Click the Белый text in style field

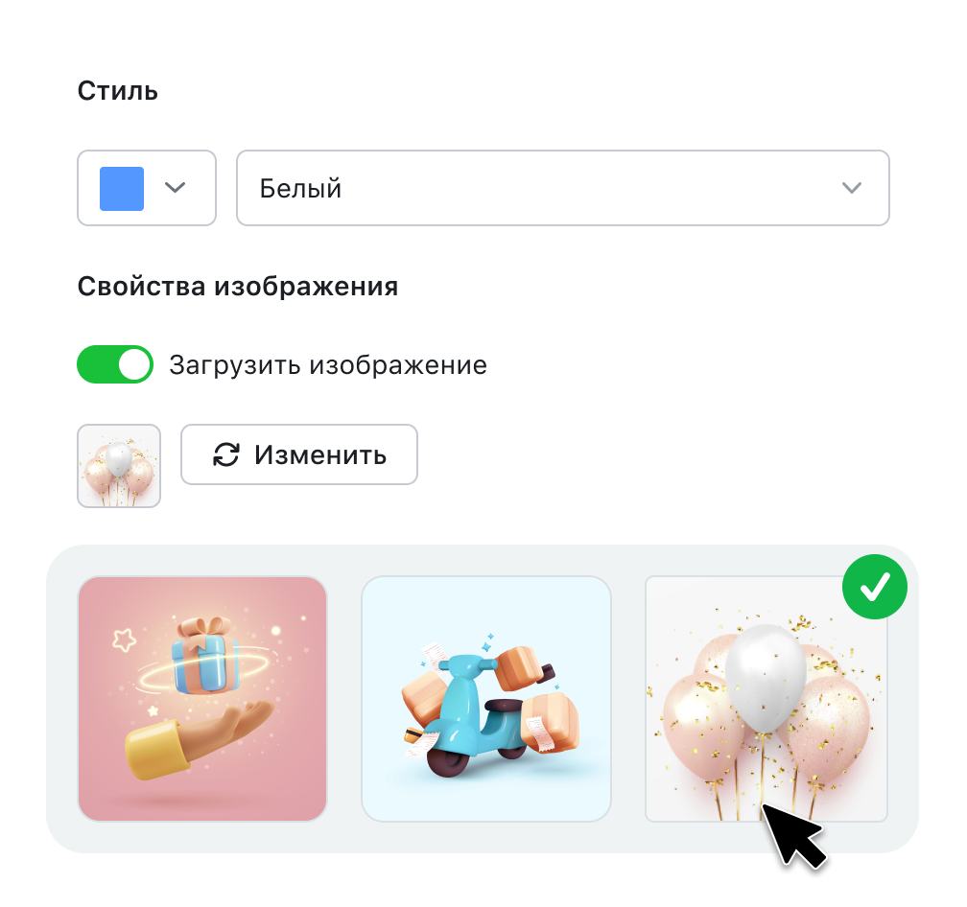pos(300,189)
